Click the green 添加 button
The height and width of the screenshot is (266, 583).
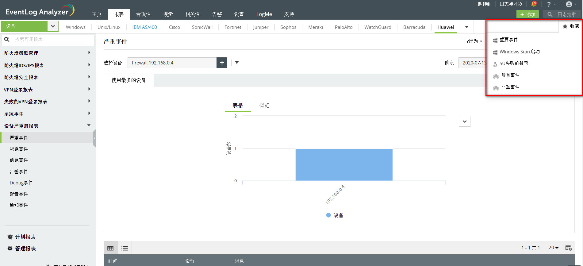coord(527,14)
